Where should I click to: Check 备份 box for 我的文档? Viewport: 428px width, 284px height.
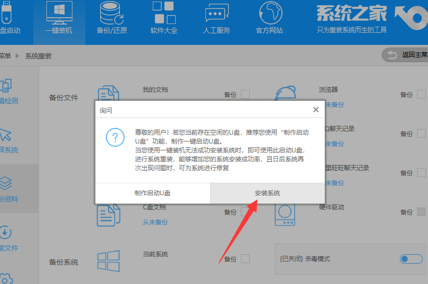245,94
